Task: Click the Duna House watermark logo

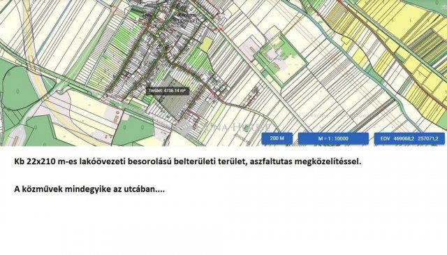Action: pyautogui.click(x=221, y=126)
